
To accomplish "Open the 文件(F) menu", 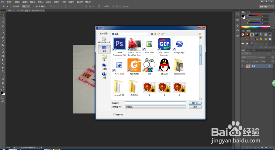I will click(9, 2).
